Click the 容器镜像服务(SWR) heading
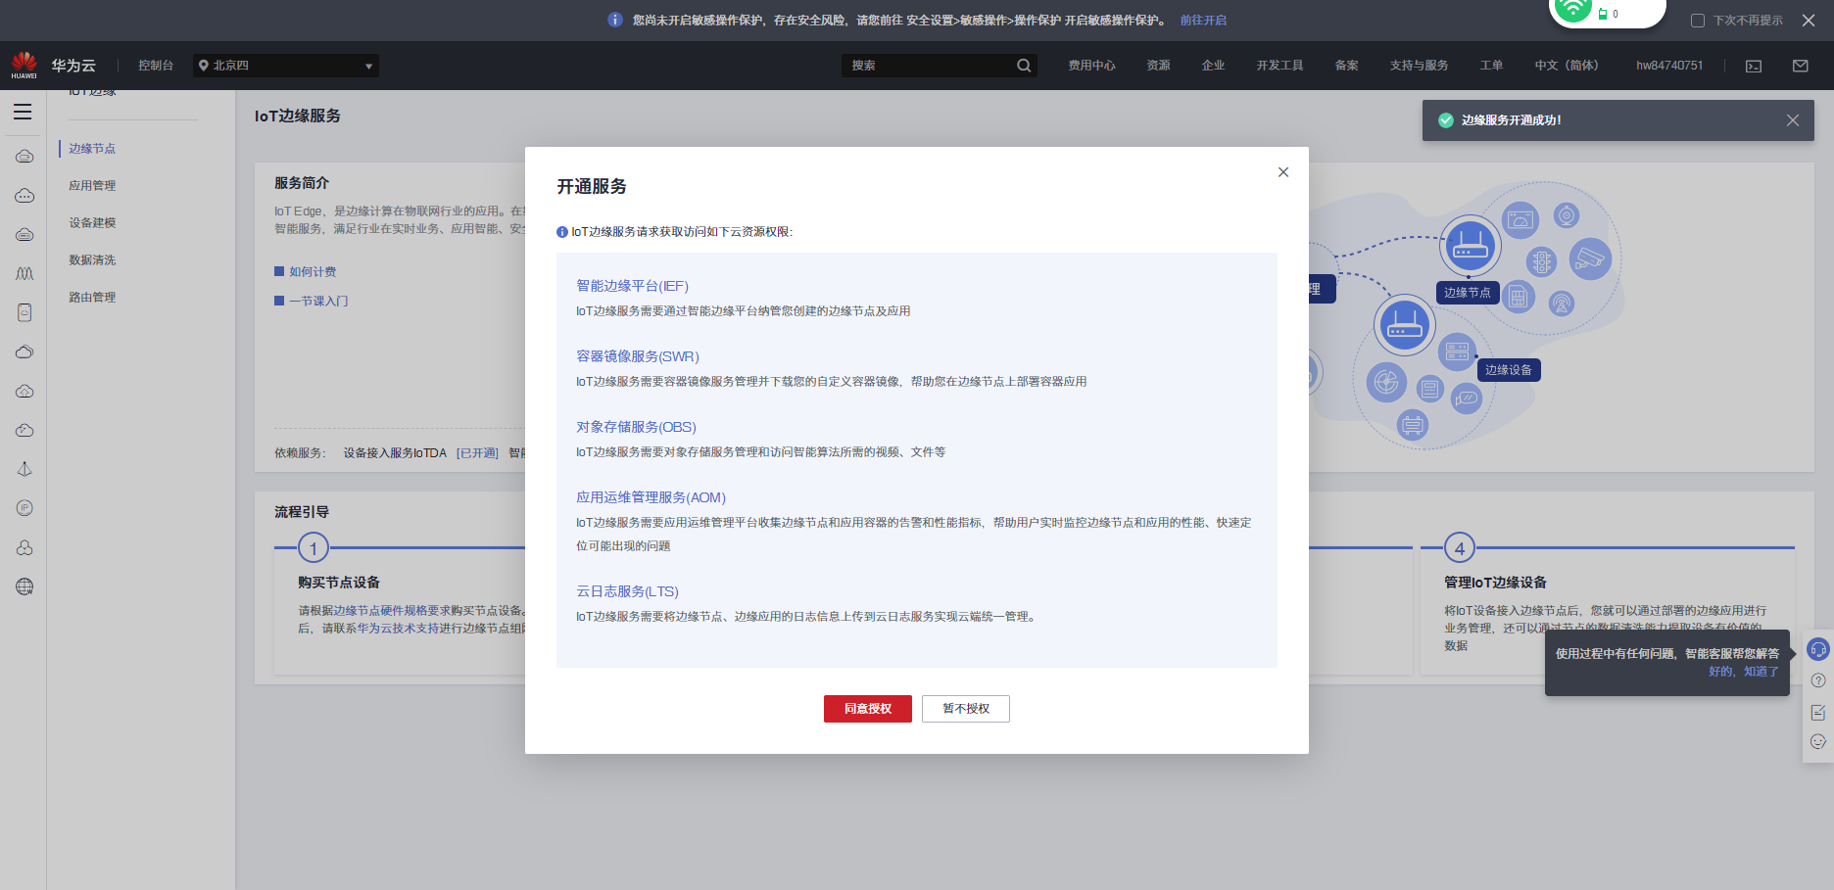Image resolution: width=1834 pixels, height=890 pixels. pyautogui.click(x=638, y=356)
